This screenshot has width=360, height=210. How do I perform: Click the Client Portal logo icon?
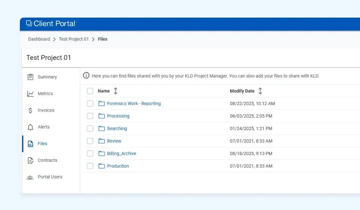point(29,24)
